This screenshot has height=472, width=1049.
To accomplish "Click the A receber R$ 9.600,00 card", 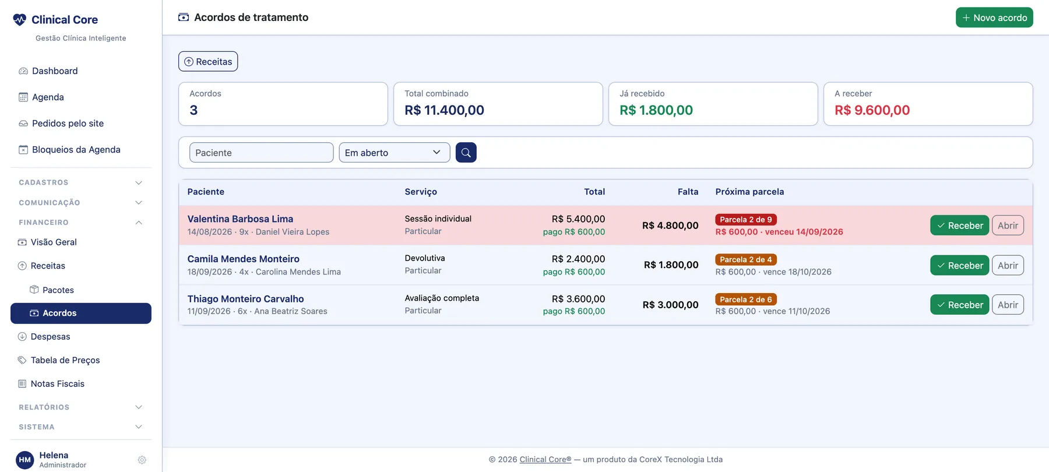I will [x=928, y=104].
